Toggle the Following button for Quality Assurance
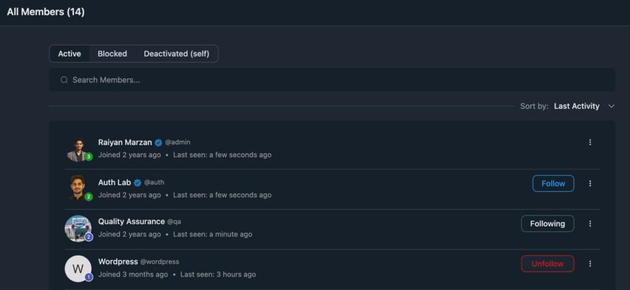Screen dimensions: 630x290 point(547,224)
